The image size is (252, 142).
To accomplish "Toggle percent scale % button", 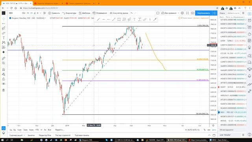I will [205, 130].
